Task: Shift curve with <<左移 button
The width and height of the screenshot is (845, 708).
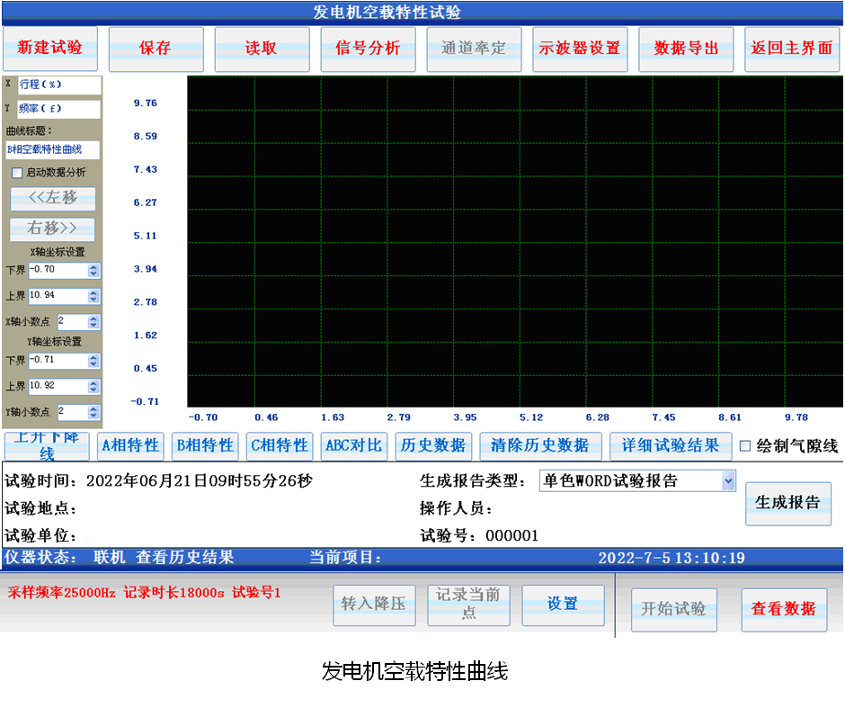Action: pos(52,198)
